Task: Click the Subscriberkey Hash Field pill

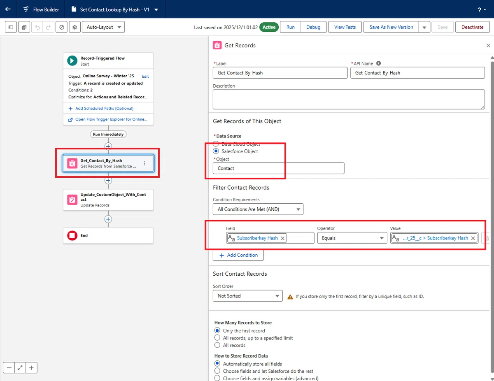Action: (257, 238)
